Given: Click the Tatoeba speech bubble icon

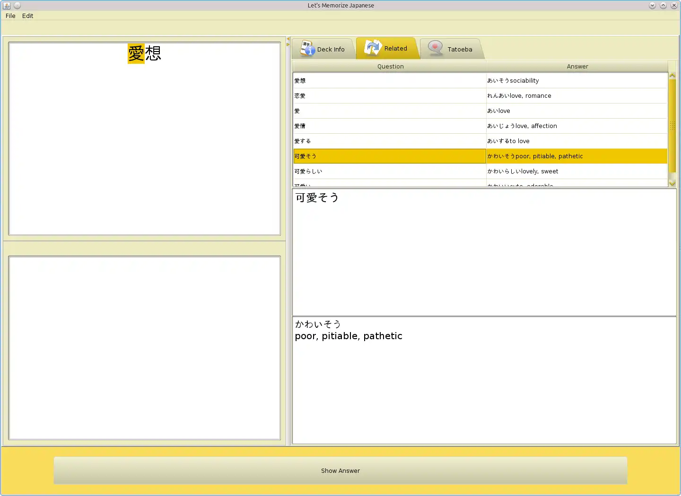Looking at the screenshot, I should tap(435, 48).
